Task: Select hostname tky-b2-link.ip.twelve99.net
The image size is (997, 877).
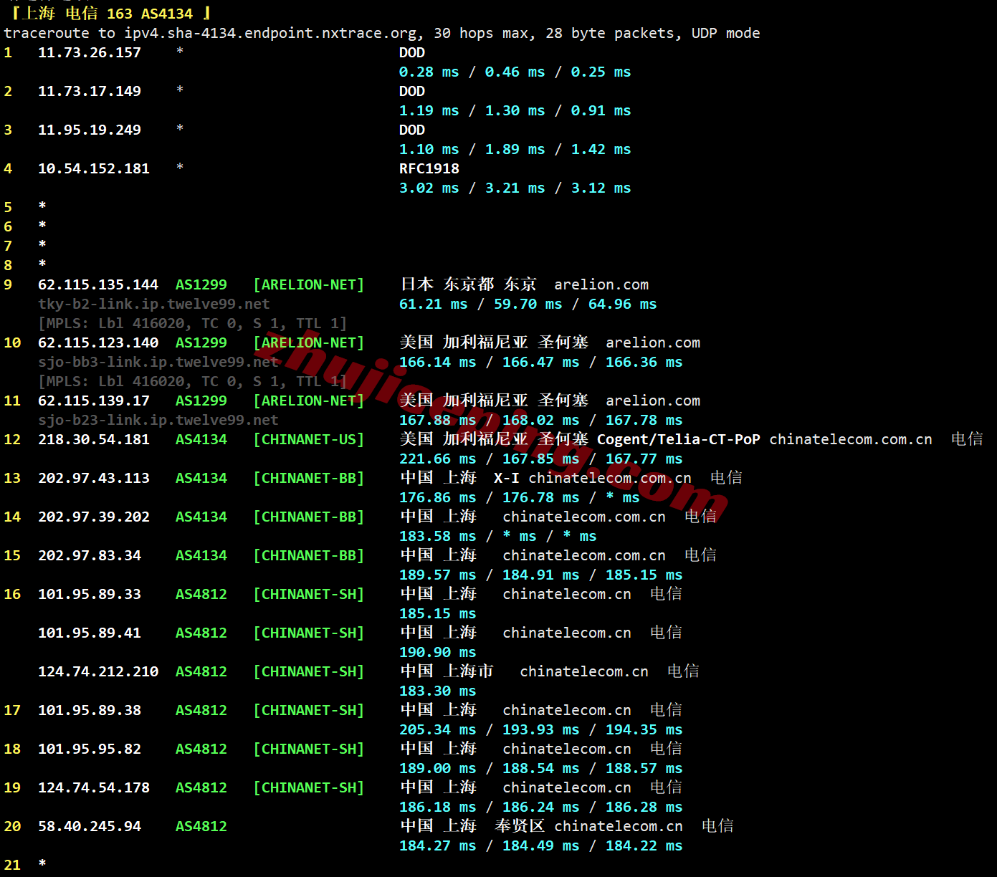Action: (154, 304)
